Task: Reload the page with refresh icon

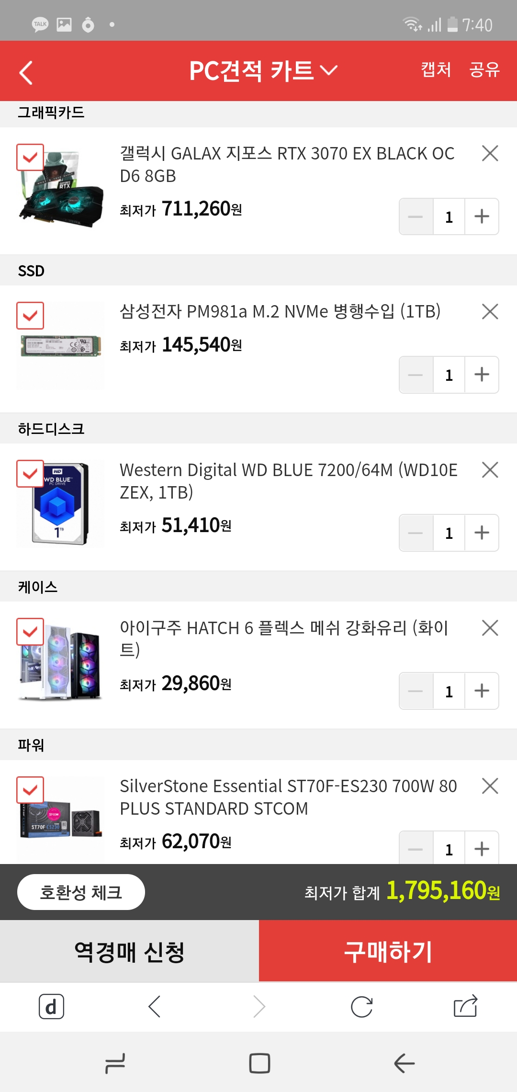Action: (361, 1006)
